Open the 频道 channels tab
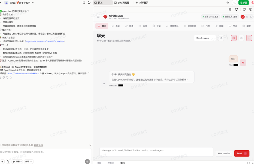 (129, 26)
